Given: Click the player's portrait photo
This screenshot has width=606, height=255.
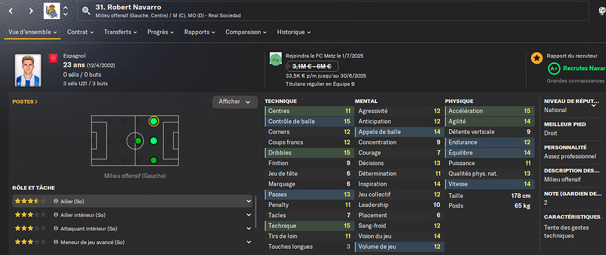Looking at the screenshot, I should tap(28, 70).
